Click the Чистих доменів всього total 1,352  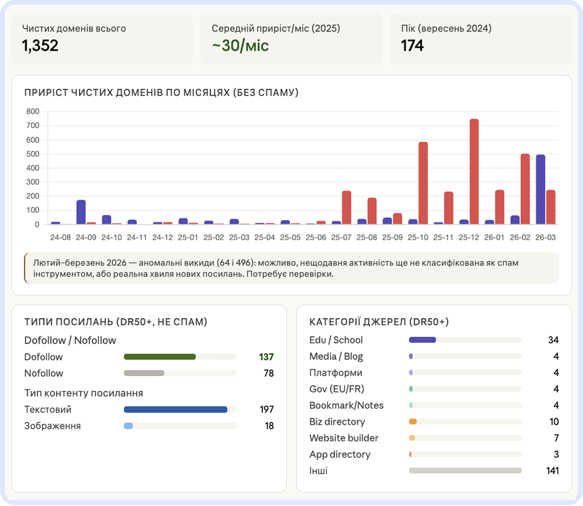(x=102, y=38)
